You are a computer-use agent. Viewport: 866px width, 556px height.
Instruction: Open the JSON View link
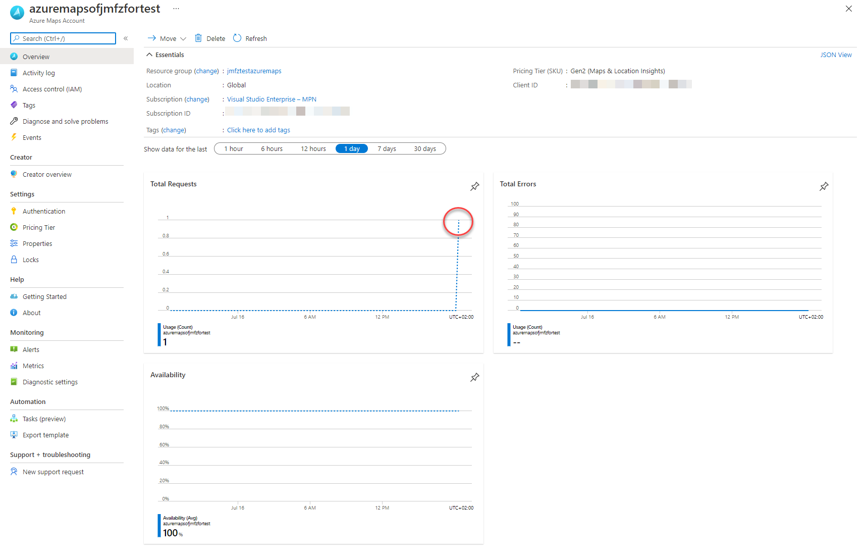pos(836,55)
